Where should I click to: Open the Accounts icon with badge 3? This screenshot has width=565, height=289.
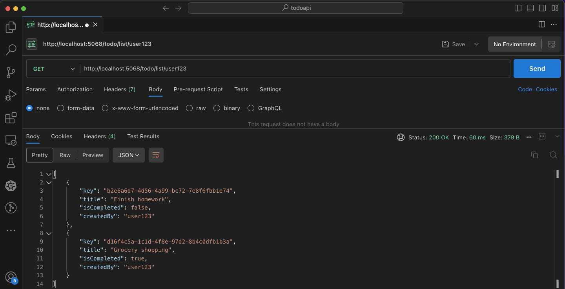point(11,277)
